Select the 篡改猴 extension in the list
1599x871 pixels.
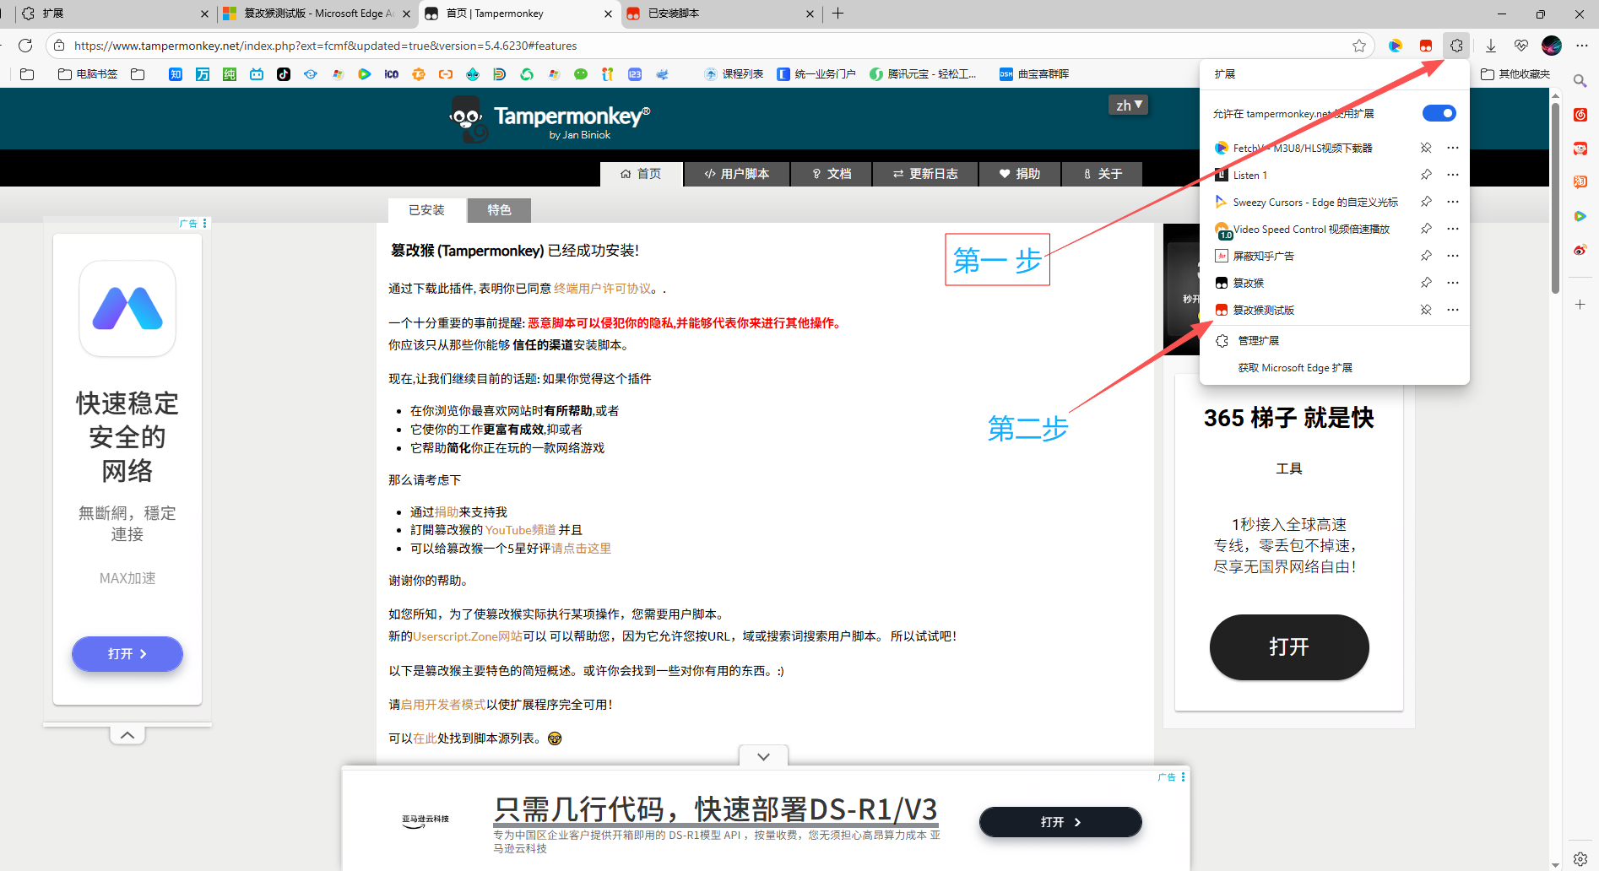pyautogui.click(x=1248, y=283)
